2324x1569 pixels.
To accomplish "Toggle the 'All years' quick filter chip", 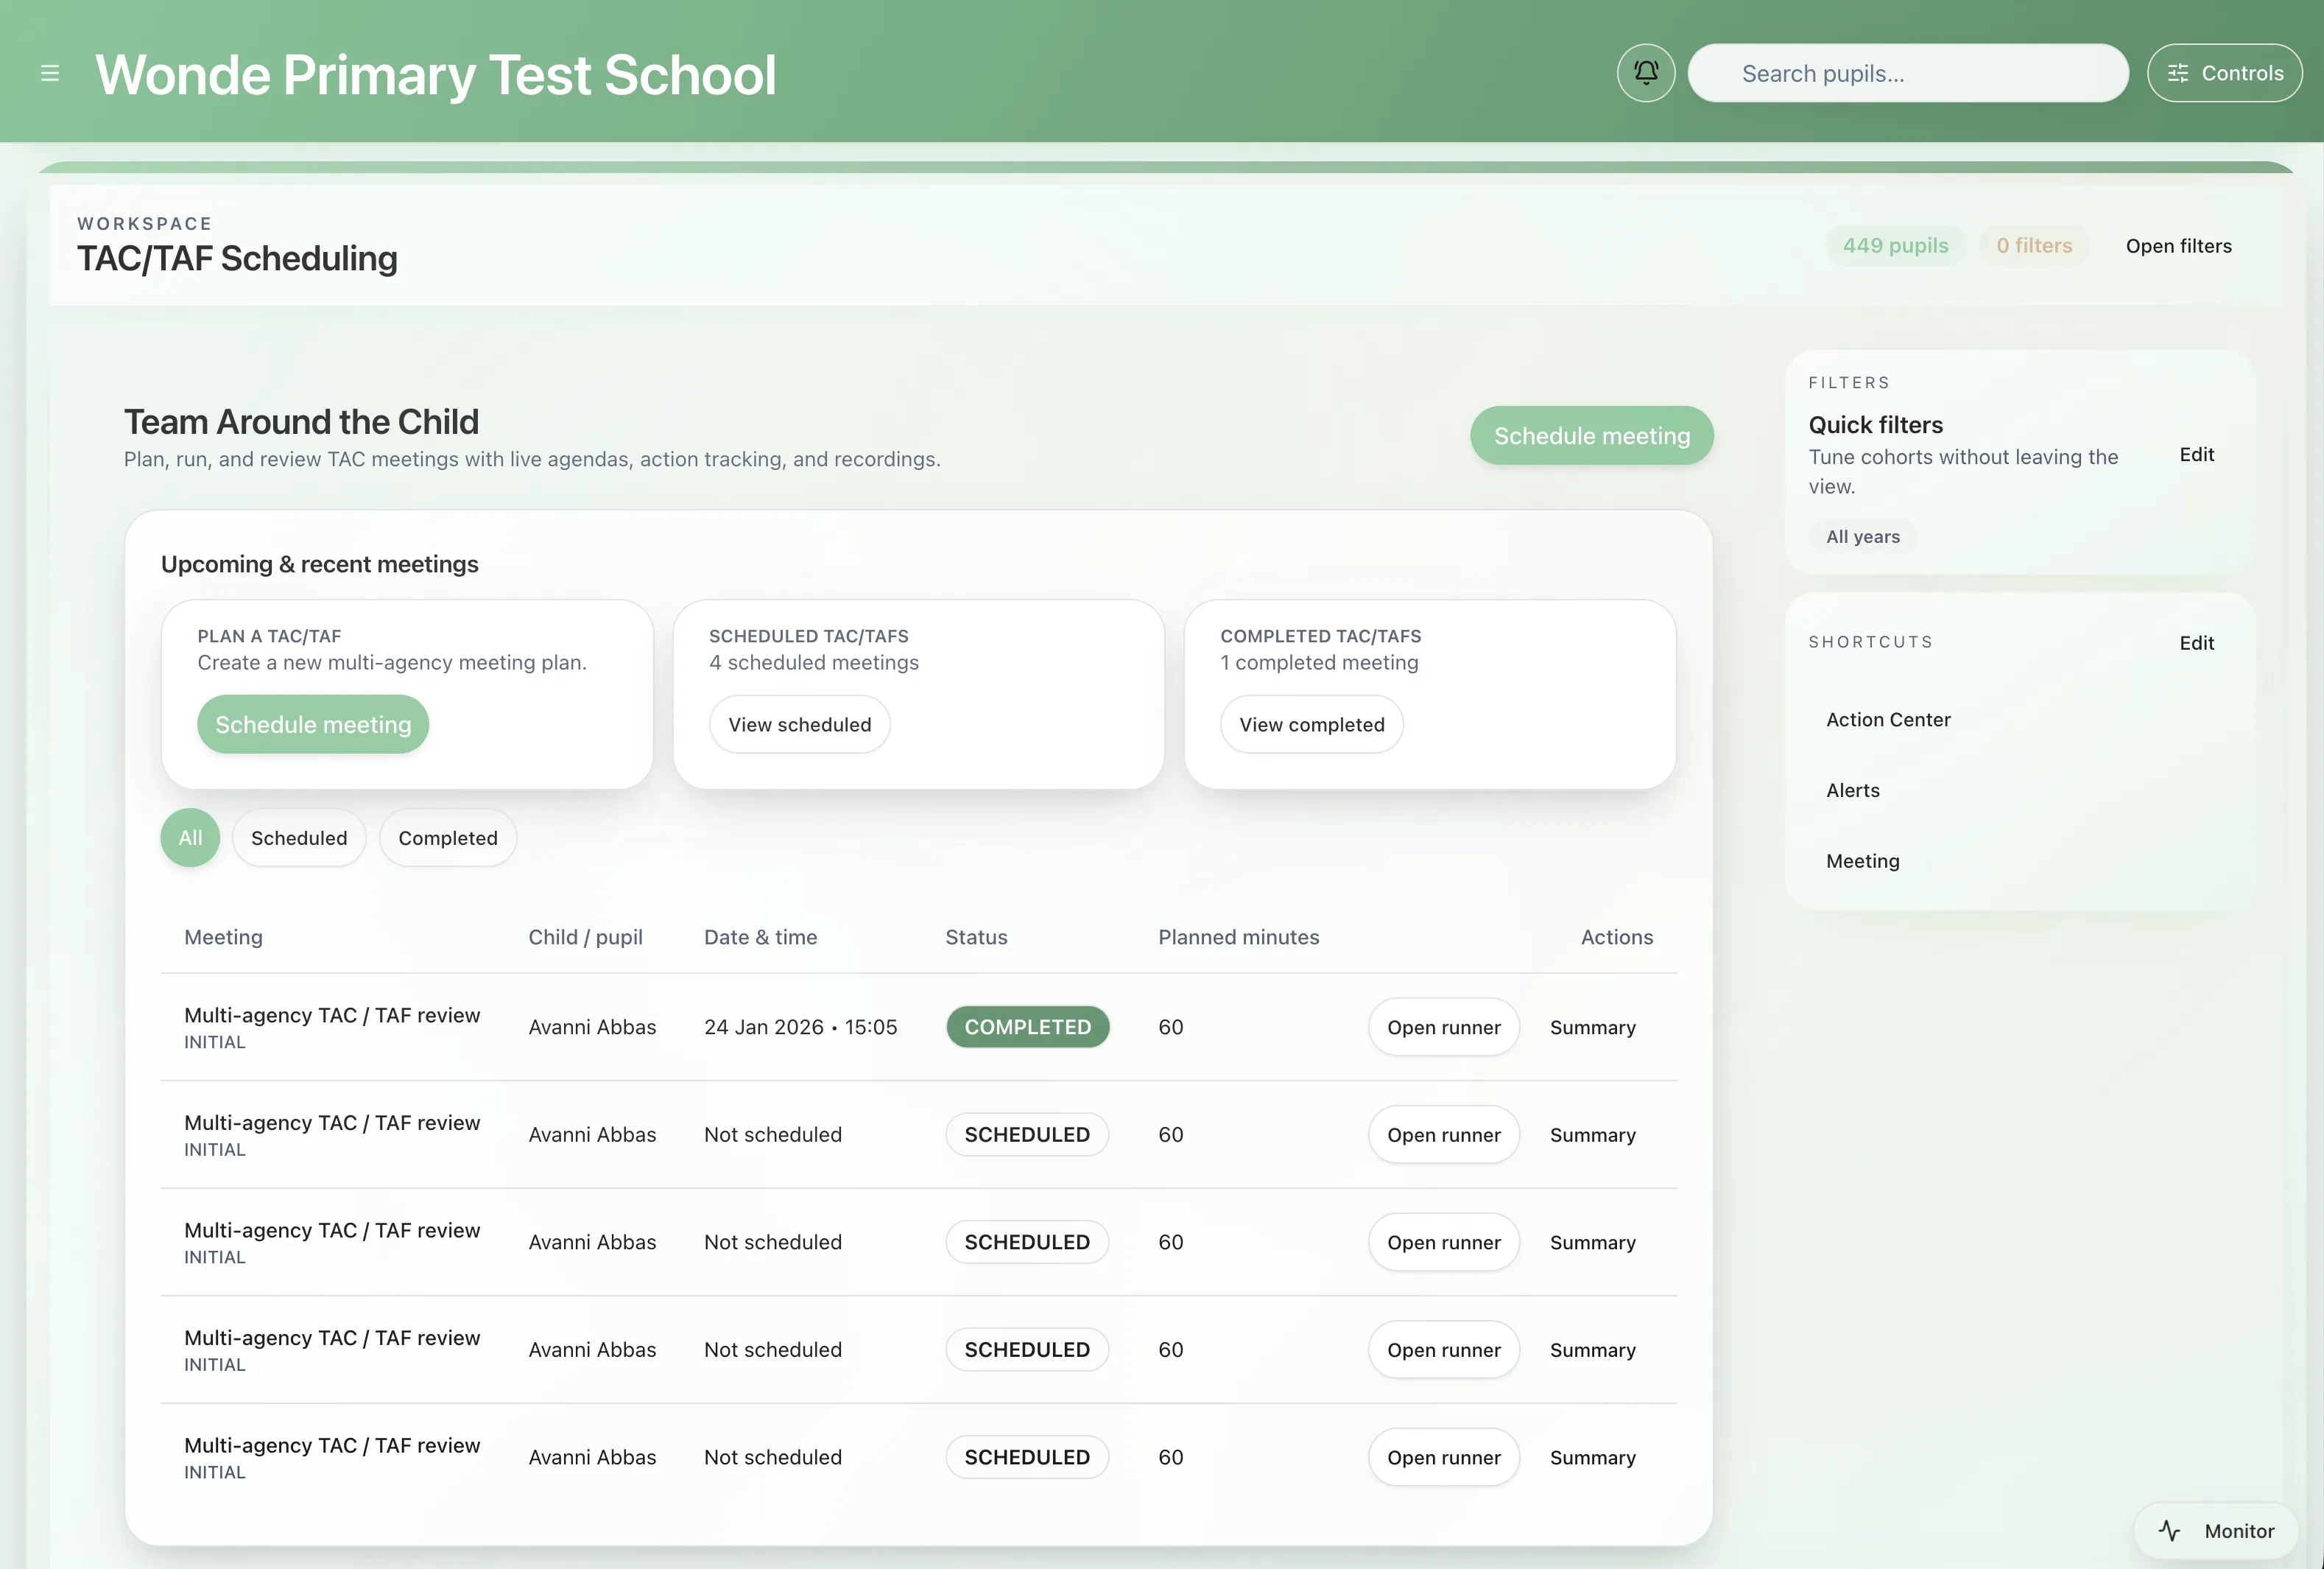I will pos(1861,536).
